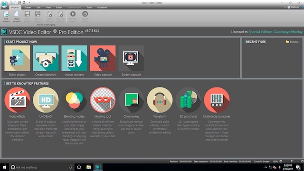Open the Video effects feature icon
Image resolution: width=304 pixels, height=171 pixels.
tap(17, 100)
